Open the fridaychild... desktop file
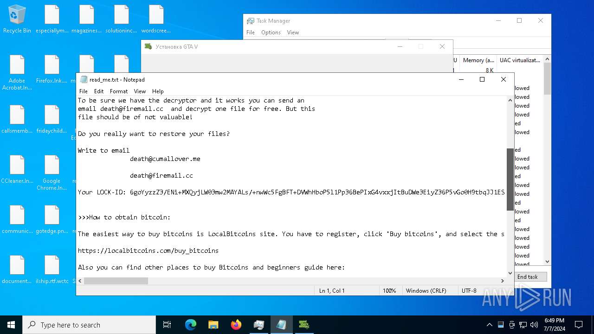The height and width of the screenshot is (334, 594). tap(52, 120)
